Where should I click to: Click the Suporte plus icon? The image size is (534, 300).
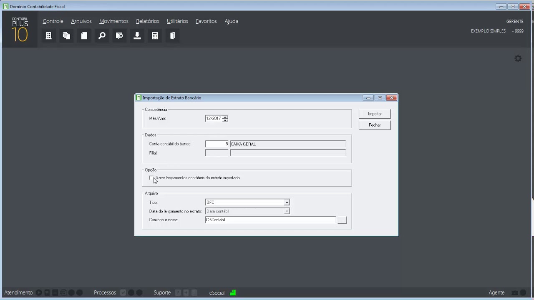186,292
